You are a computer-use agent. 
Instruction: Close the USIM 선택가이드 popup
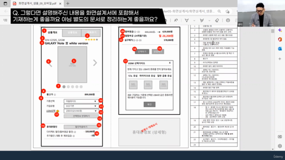[x=170, y=63]
